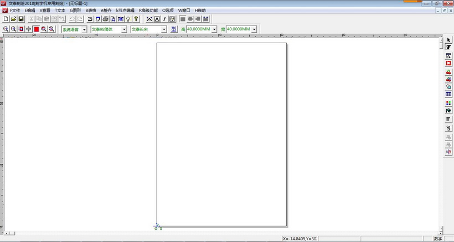Click the plotter output icon beside the printer
Image resolution: width=454 pixels, height=242 pixels.
[x=90, y=19]
